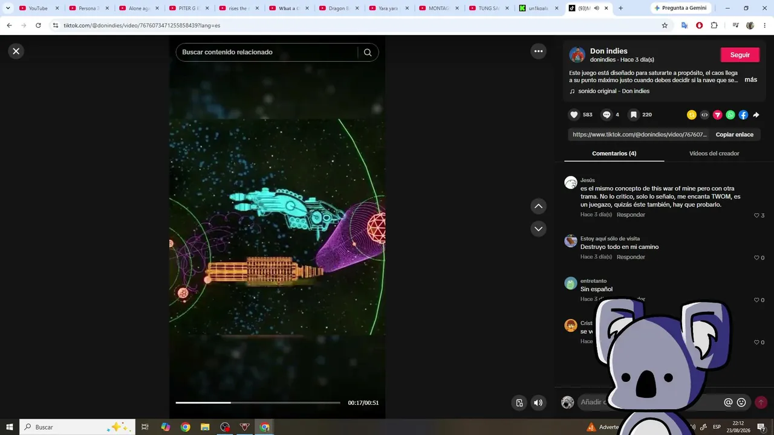This screenshot has height=435, width=774.
Task: Switch to the 'TUNG SA' tab
Action: point(489,8)
